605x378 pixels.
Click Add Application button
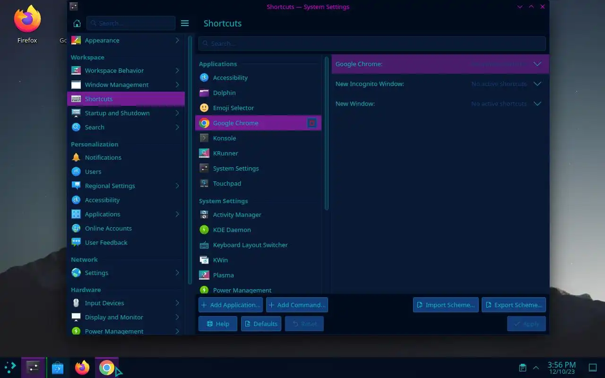point(231,305)
